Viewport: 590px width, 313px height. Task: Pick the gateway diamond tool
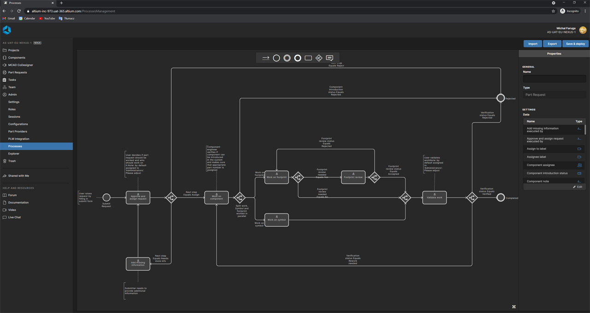point(319,58)
